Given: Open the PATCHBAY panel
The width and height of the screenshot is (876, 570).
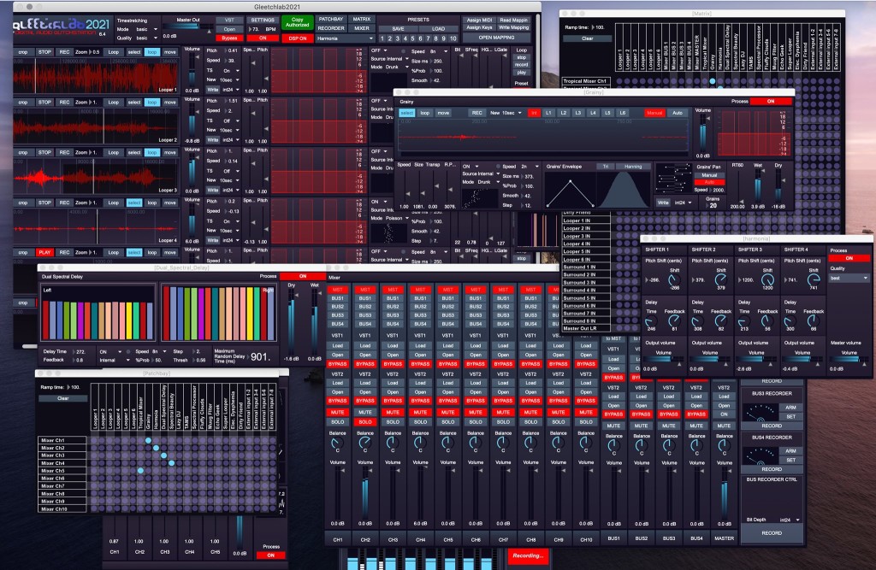Looking at the screenshot, I should [331, 17].
